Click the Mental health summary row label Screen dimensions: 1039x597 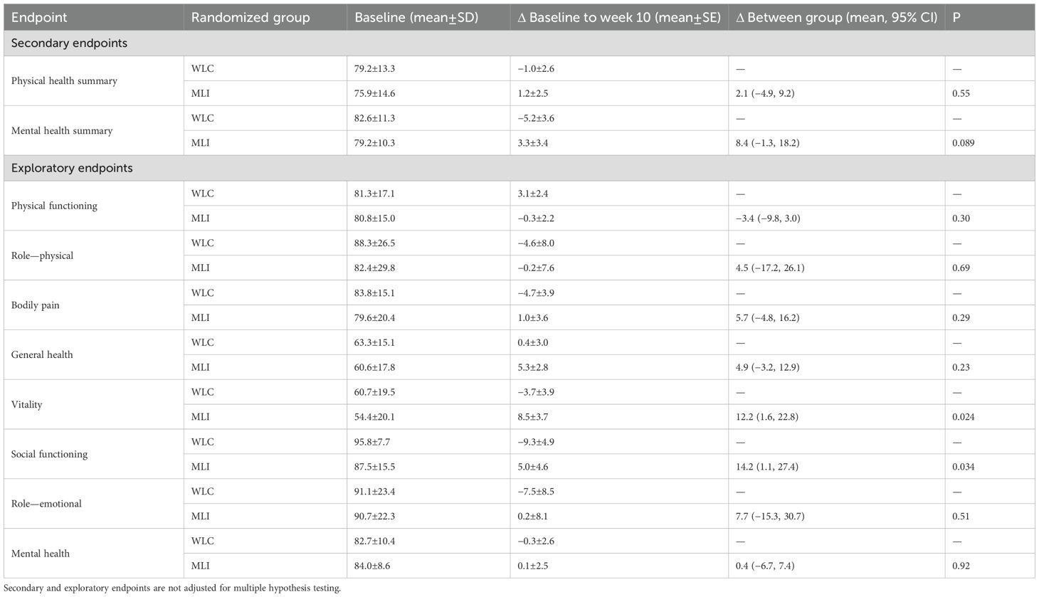point(62,131)
